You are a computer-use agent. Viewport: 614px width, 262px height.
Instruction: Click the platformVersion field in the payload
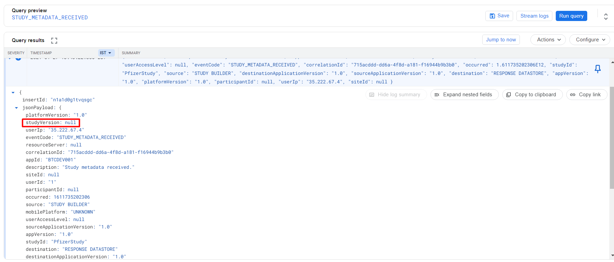click(x=56, y=115)
